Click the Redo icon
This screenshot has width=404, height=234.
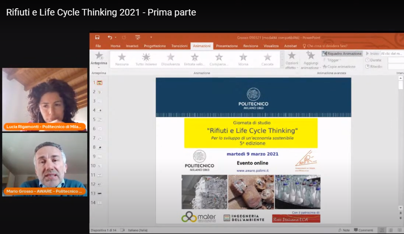point(124,37)
